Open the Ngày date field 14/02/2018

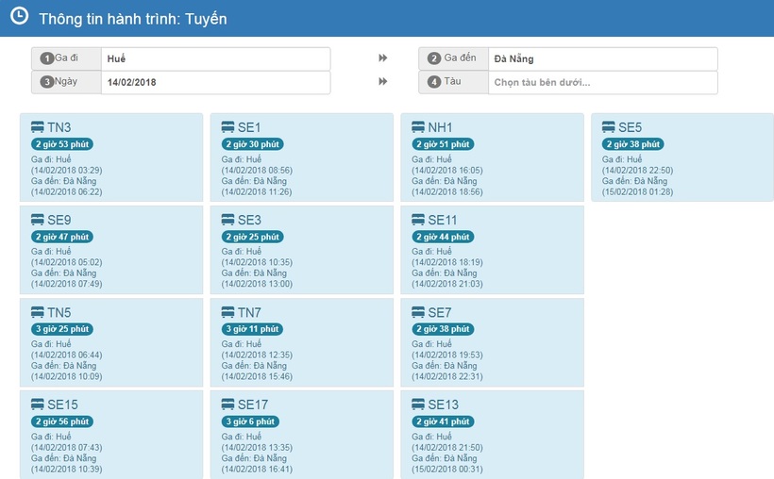coord(216,82)
